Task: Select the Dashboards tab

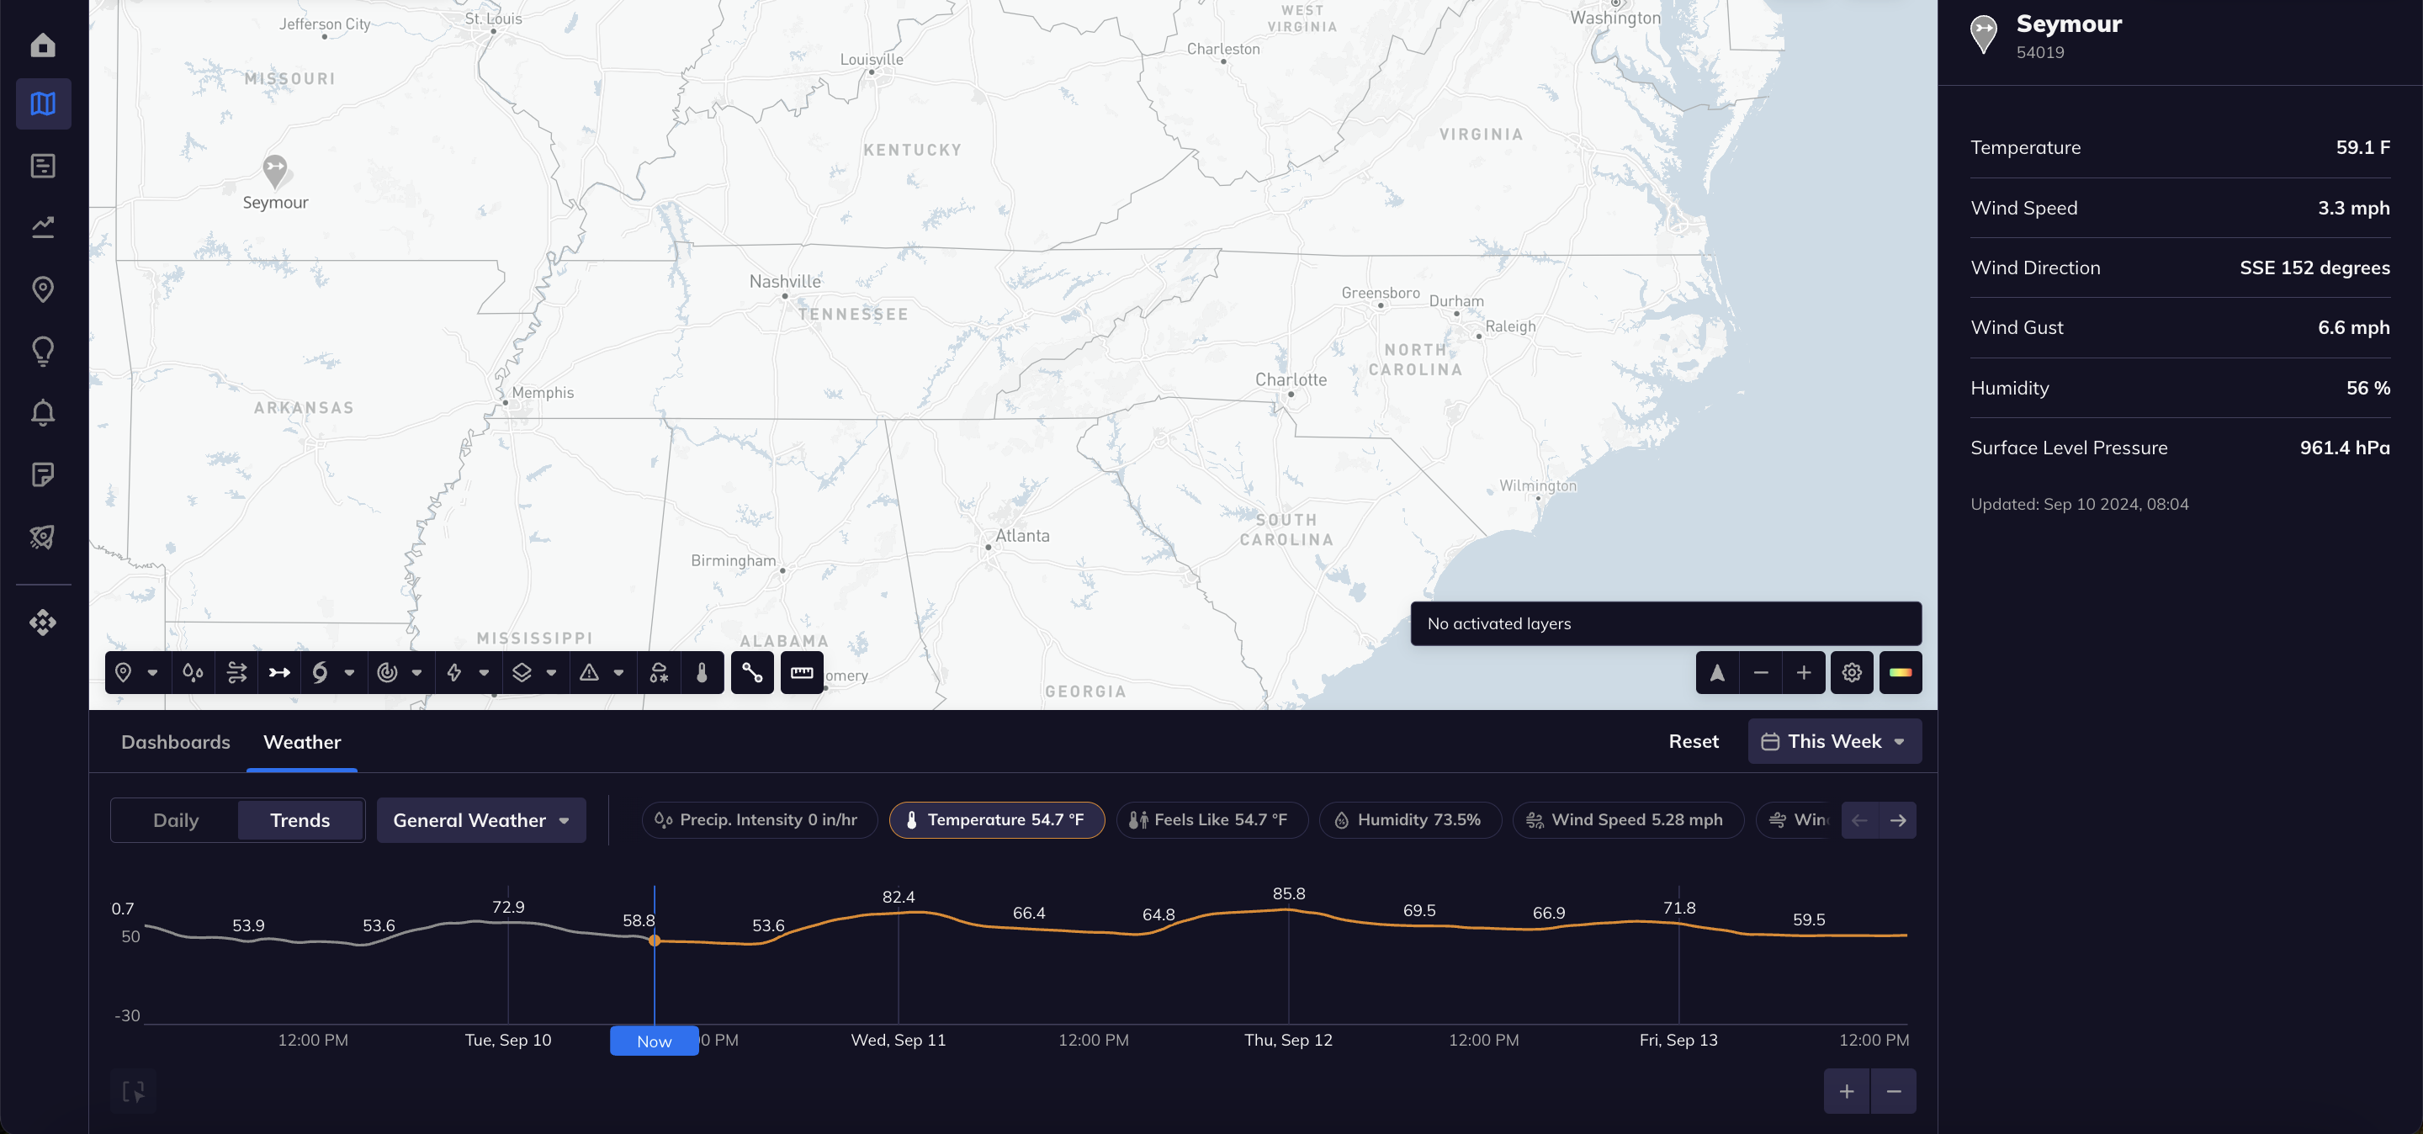Action: pyautogui.click(x=175, y=742)
